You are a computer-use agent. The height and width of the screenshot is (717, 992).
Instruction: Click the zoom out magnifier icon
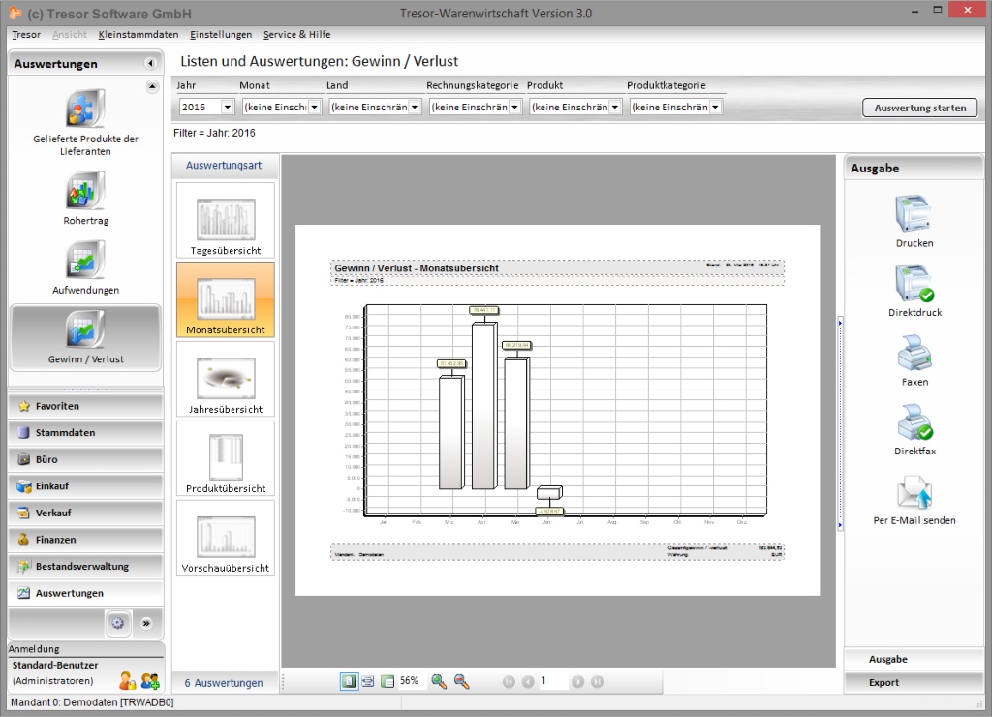tap(462, 681)
